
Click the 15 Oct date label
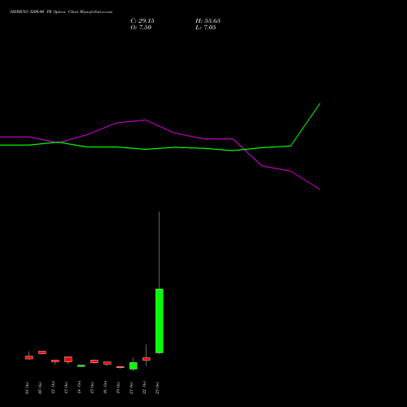92,387
